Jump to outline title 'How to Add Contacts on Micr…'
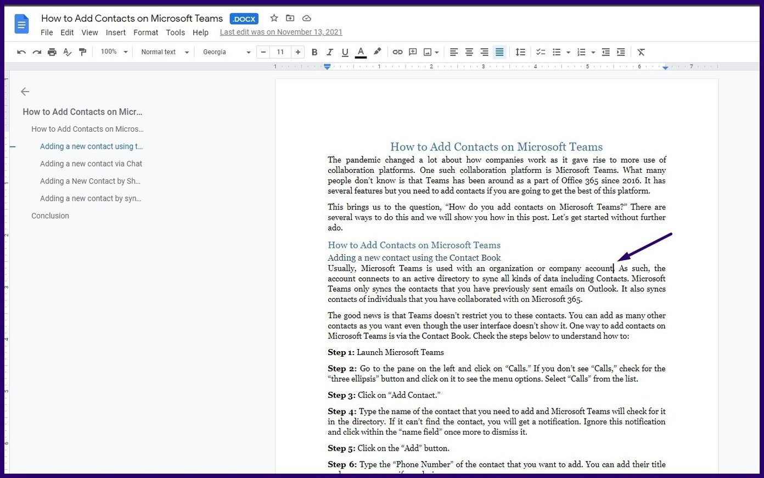Screen dimensions: 764x478 (x=82, y=112)
